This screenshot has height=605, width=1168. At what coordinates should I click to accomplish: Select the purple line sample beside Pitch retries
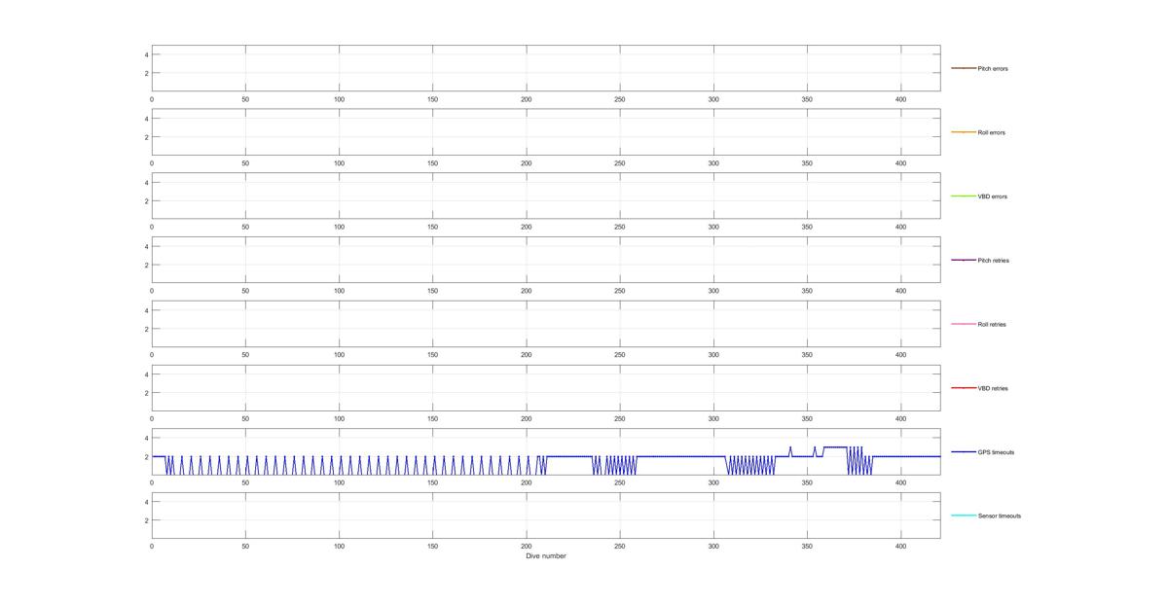click(964, 260)
